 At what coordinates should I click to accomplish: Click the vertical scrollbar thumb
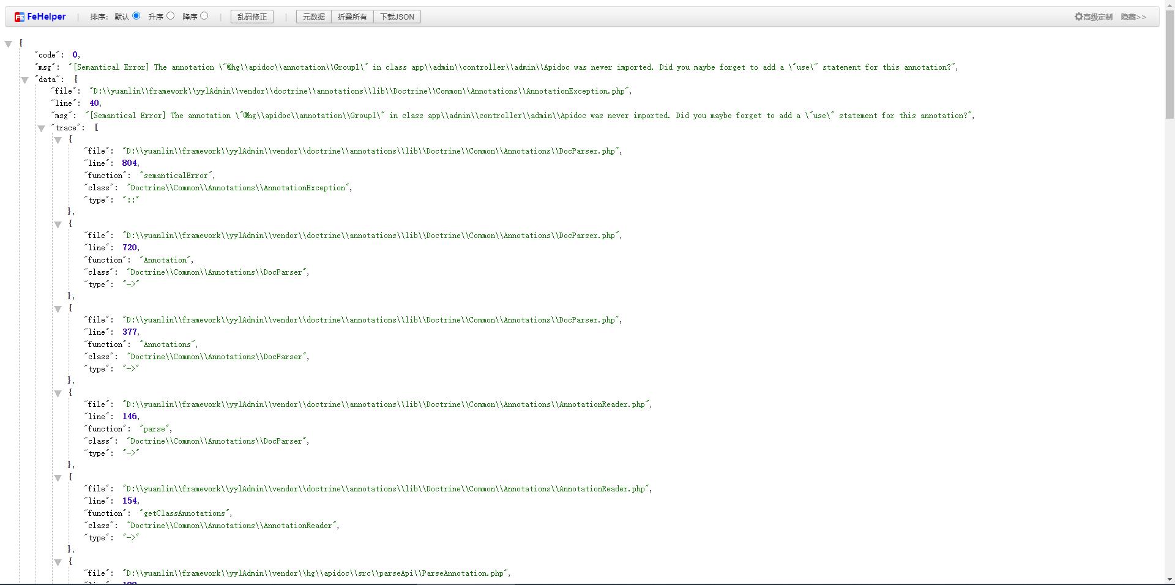(1169, 61)
